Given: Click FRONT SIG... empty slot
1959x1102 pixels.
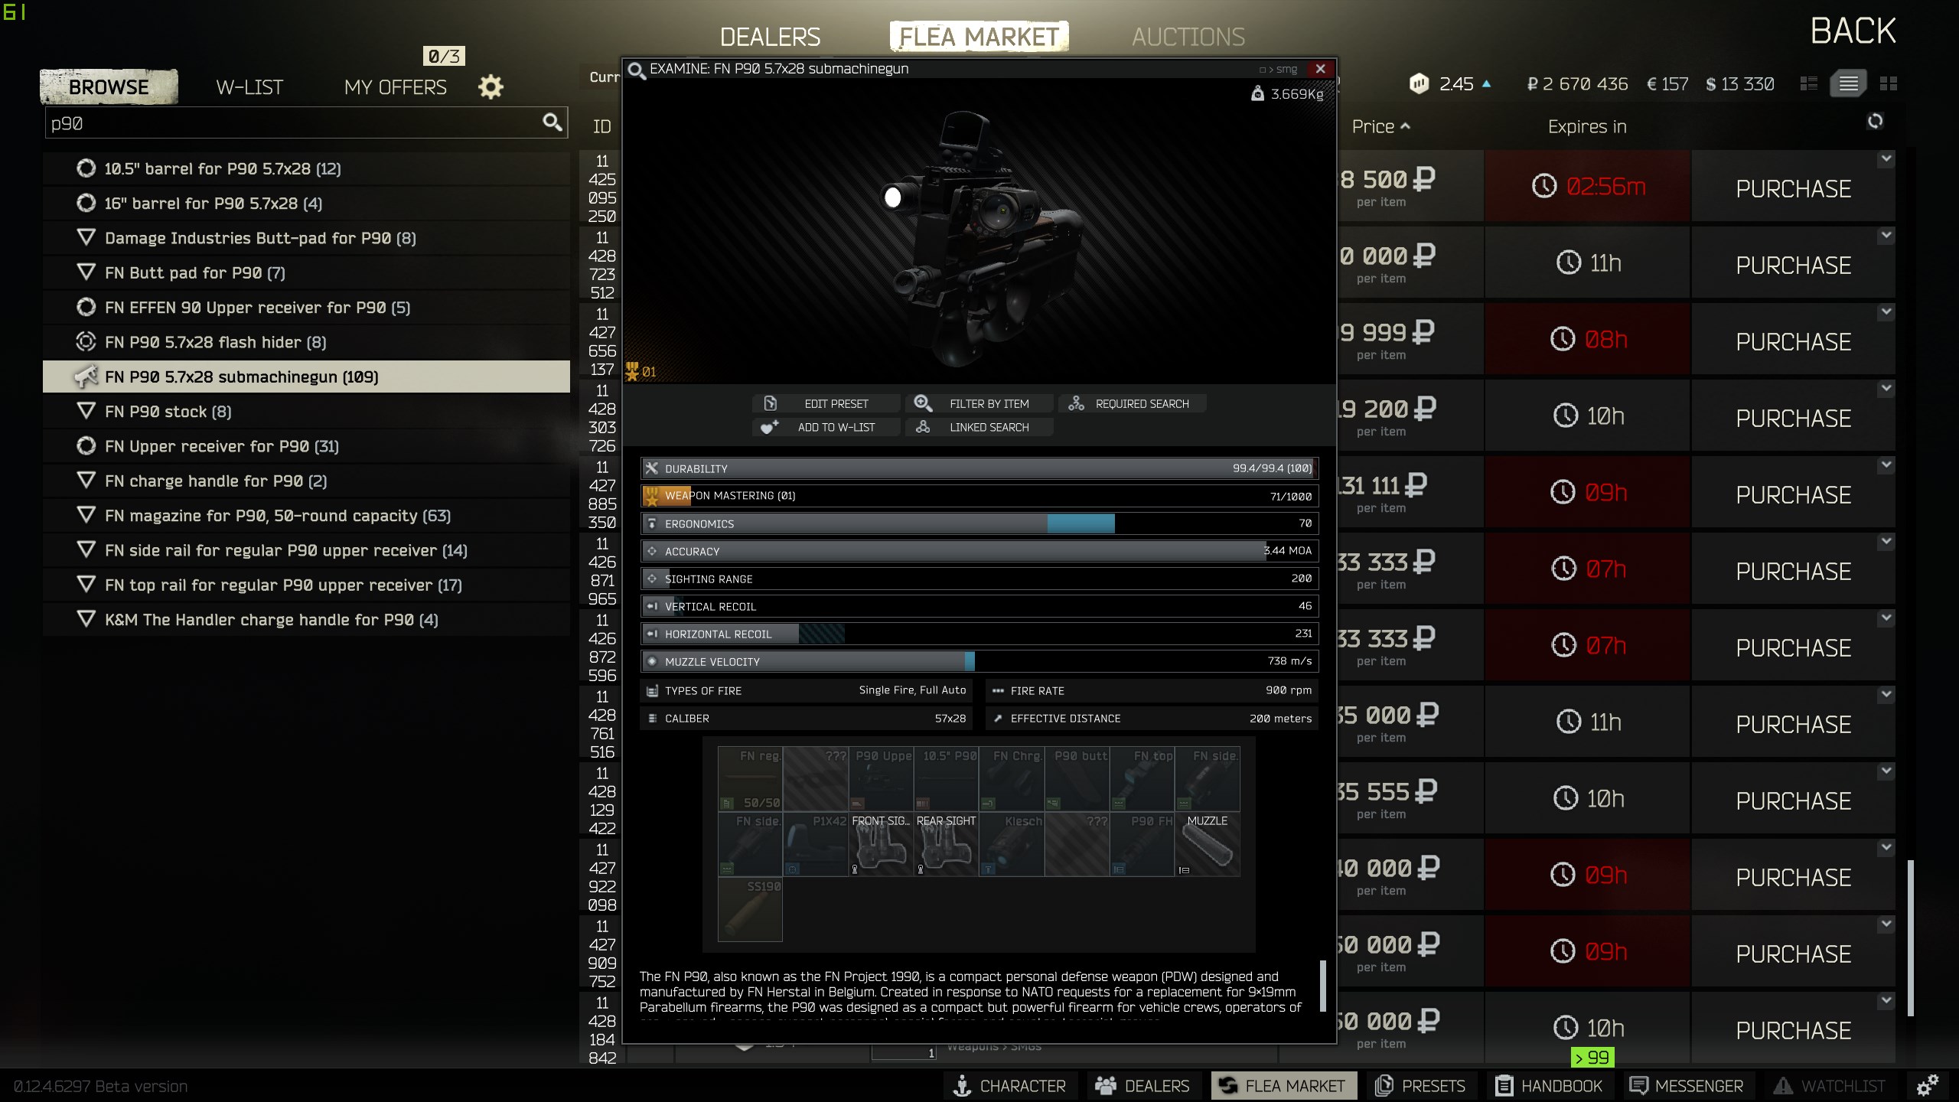Looking at the screenshot, I should pyautogui.click(x=881, y=844).
